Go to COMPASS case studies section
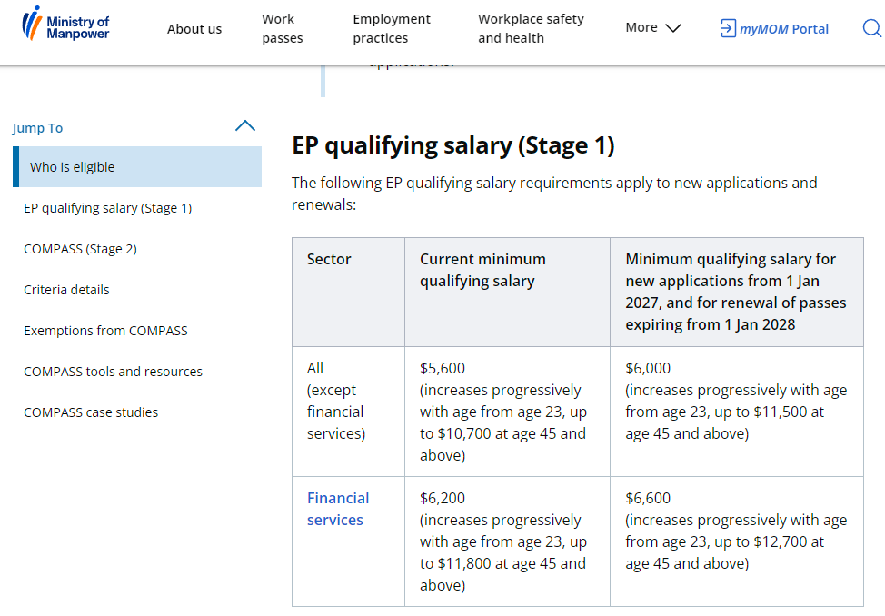The height and width of the screenshot is (616, 885). click(91, 412)
